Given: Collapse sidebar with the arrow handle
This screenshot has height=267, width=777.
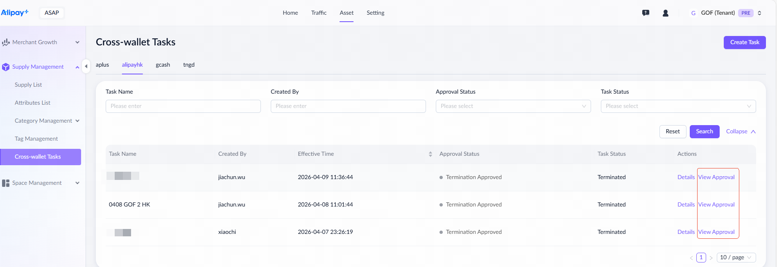Looking at the screenshot, I should tap(86, 66).
